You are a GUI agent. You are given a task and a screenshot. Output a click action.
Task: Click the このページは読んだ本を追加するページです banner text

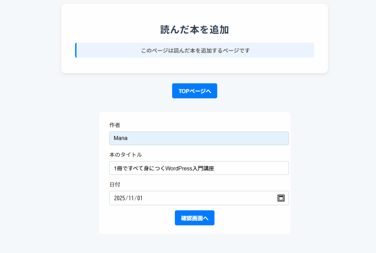click(x=195, y=50)
